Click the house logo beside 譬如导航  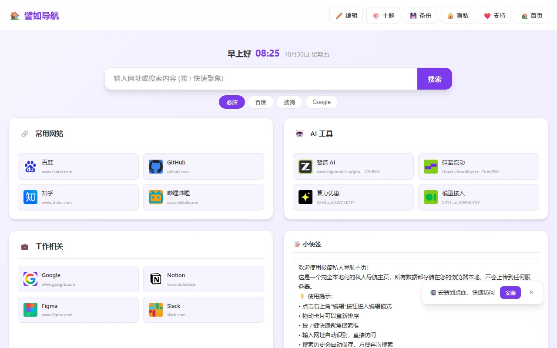point(15,16)
